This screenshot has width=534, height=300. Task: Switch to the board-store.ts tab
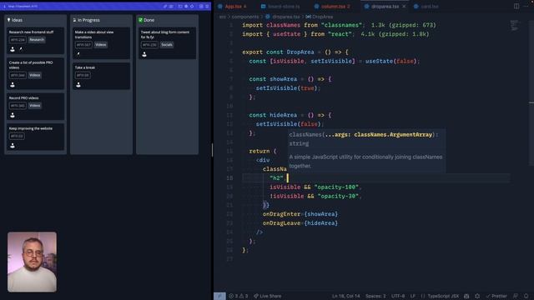(280, 7)
